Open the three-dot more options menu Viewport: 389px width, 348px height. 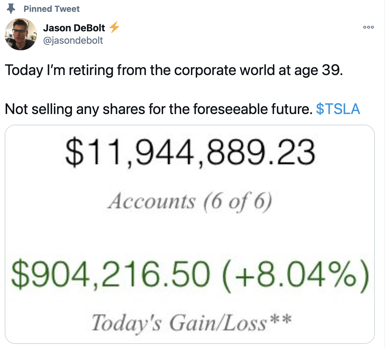[369, 27]
